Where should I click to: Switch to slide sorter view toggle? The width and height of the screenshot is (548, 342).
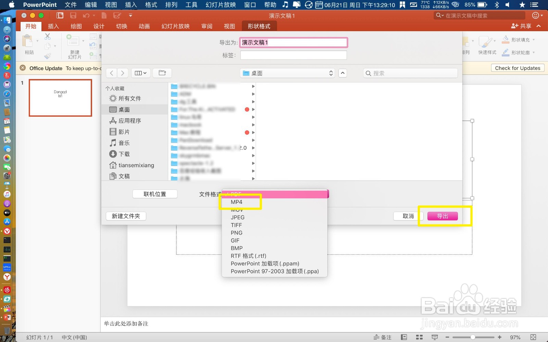419,337
